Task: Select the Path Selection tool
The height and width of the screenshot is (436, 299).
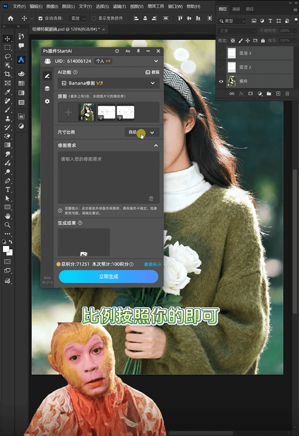Action: tap(8, 198)
